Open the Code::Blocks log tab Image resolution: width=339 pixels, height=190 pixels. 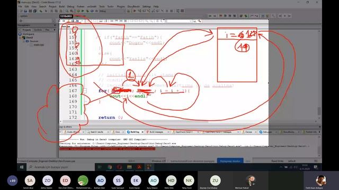[73, 132]
